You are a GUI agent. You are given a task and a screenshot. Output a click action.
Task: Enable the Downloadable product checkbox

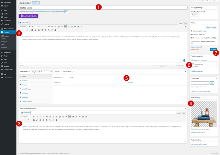pyautogui.click(x=73, y=72)
